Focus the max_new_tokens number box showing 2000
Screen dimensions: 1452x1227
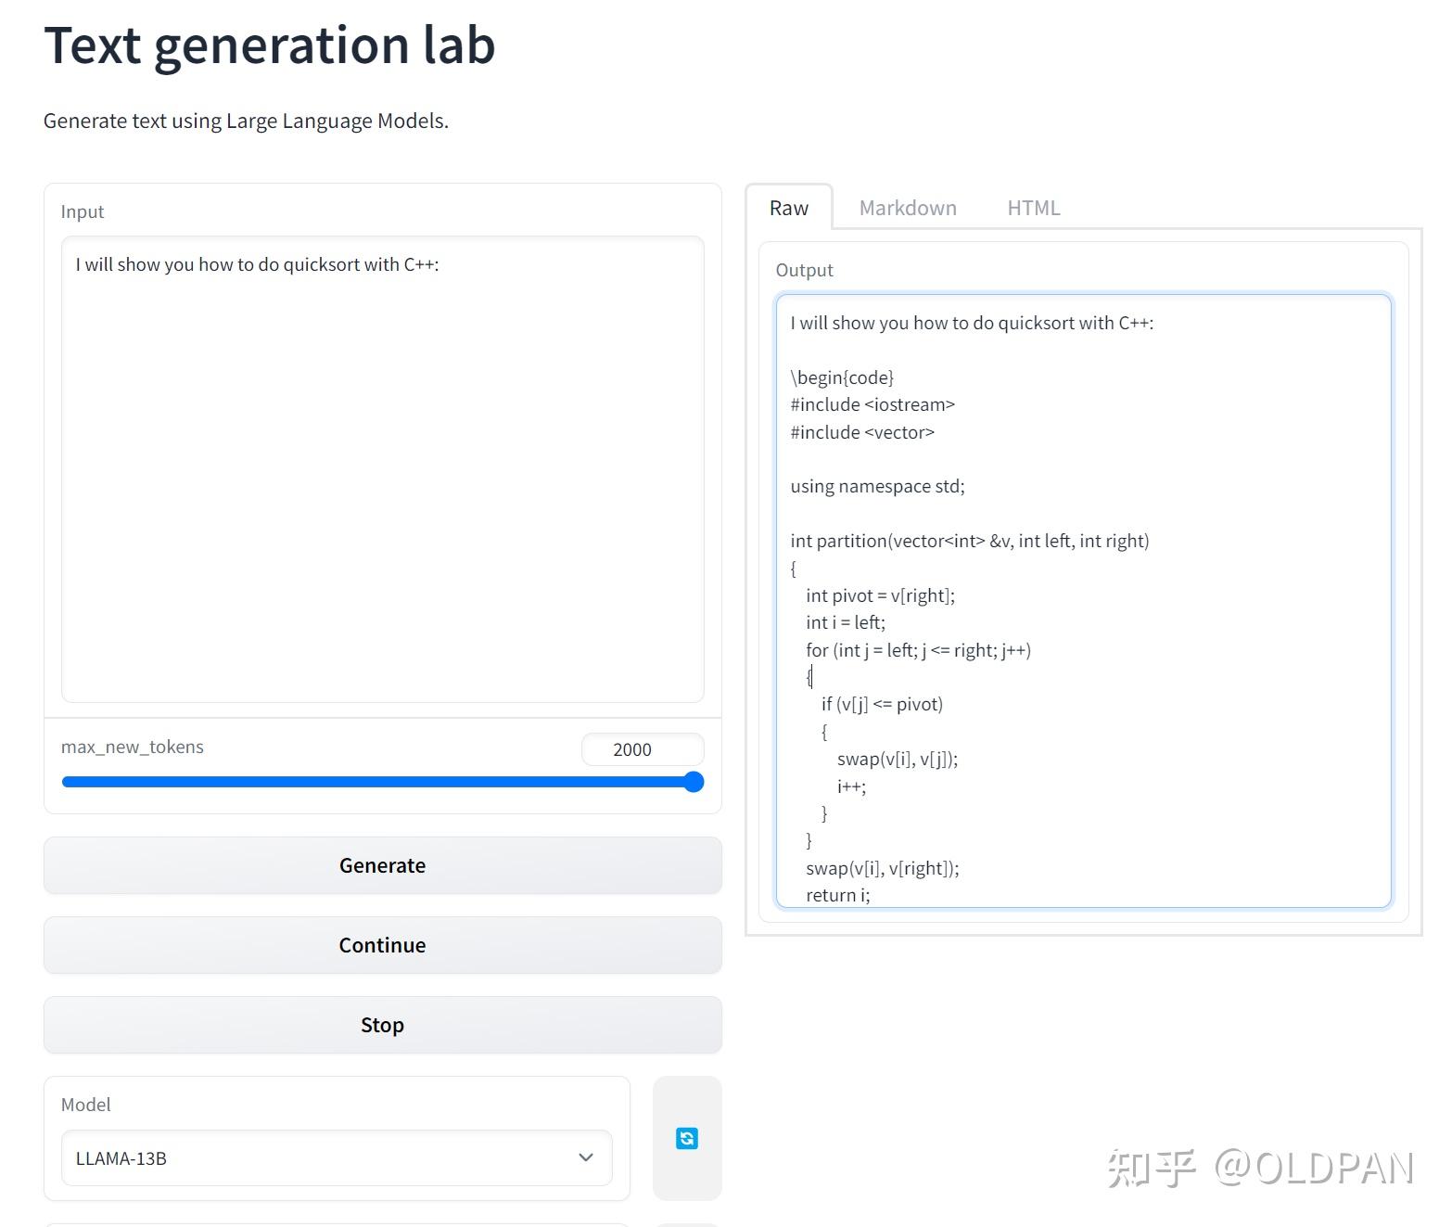coord(642,749)
